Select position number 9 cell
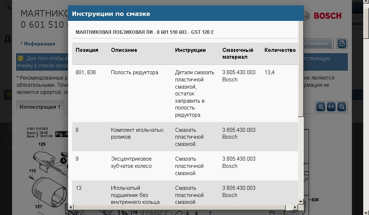 77,159
